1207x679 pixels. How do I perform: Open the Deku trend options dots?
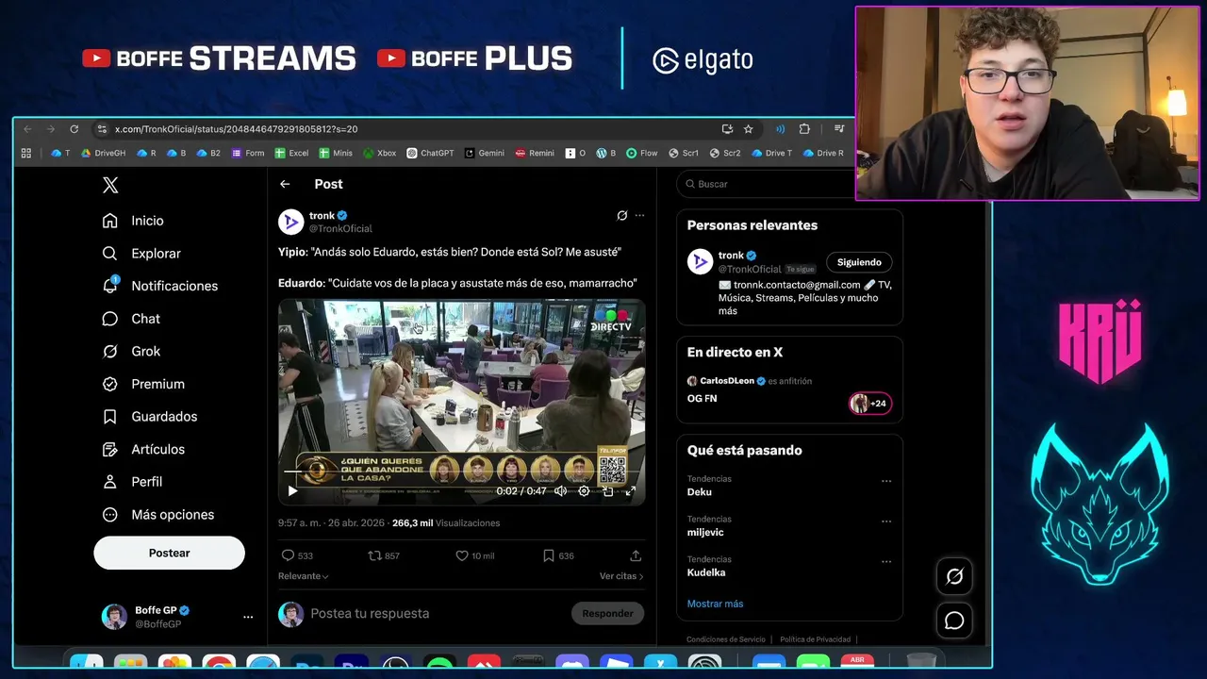point(885,481)
